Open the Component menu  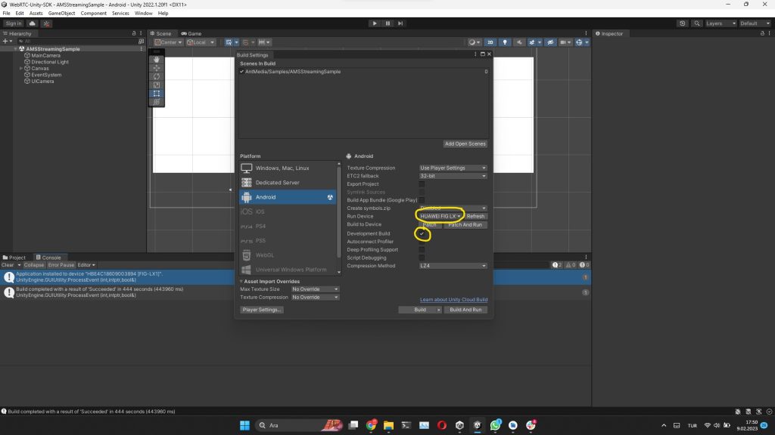point(93,14)
